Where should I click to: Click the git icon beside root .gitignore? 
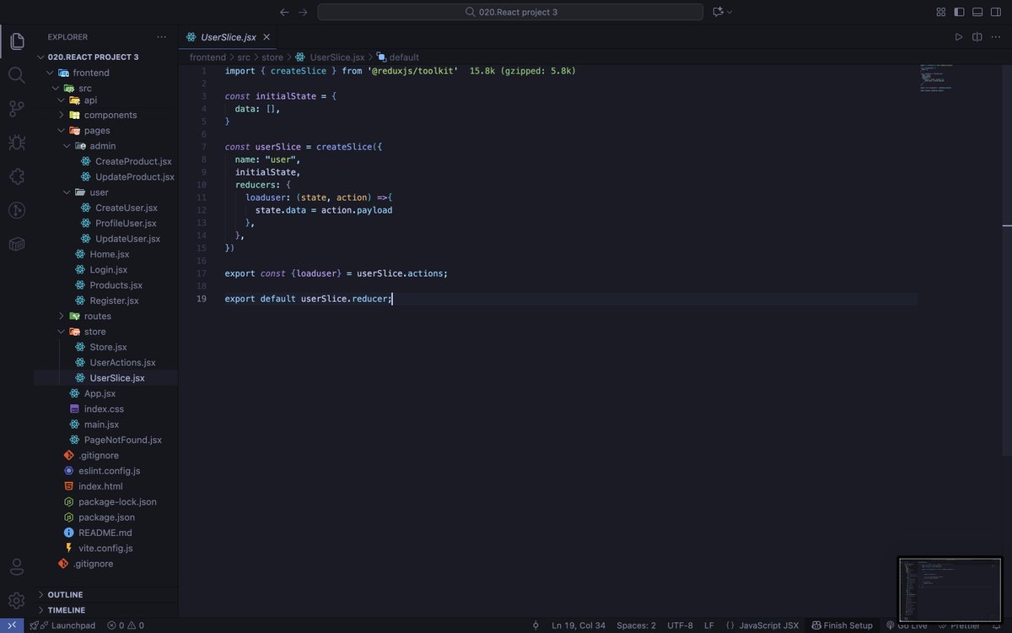tap(63, 564)
